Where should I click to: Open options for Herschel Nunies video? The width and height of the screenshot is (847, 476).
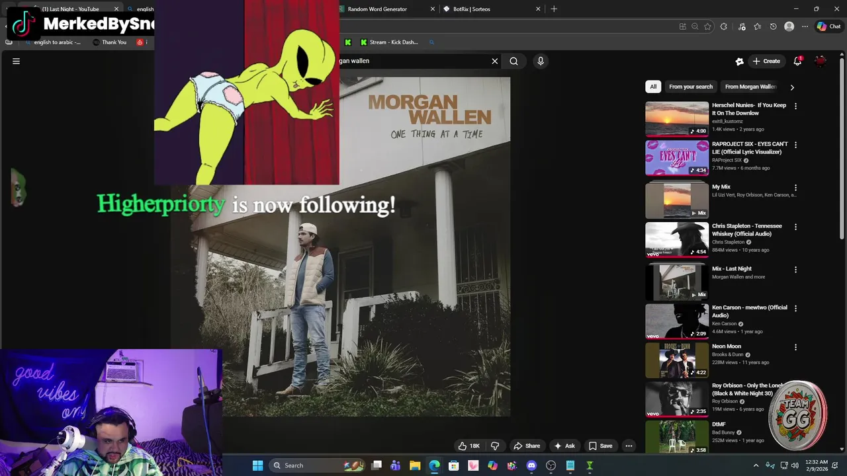(795, 106)
